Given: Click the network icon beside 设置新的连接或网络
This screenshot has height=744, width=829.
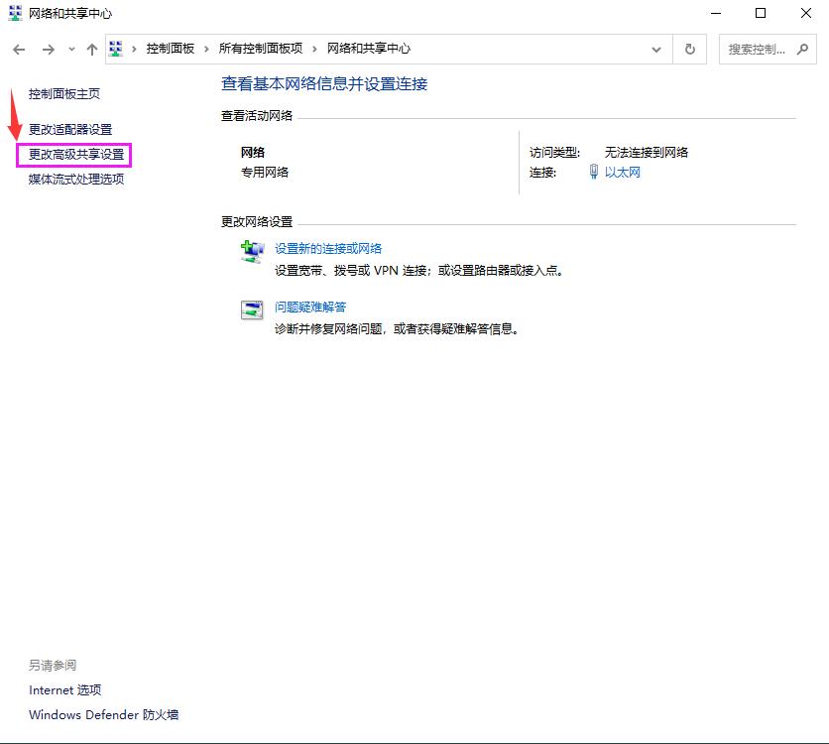Looking at the screenshot, I should 252,250.
